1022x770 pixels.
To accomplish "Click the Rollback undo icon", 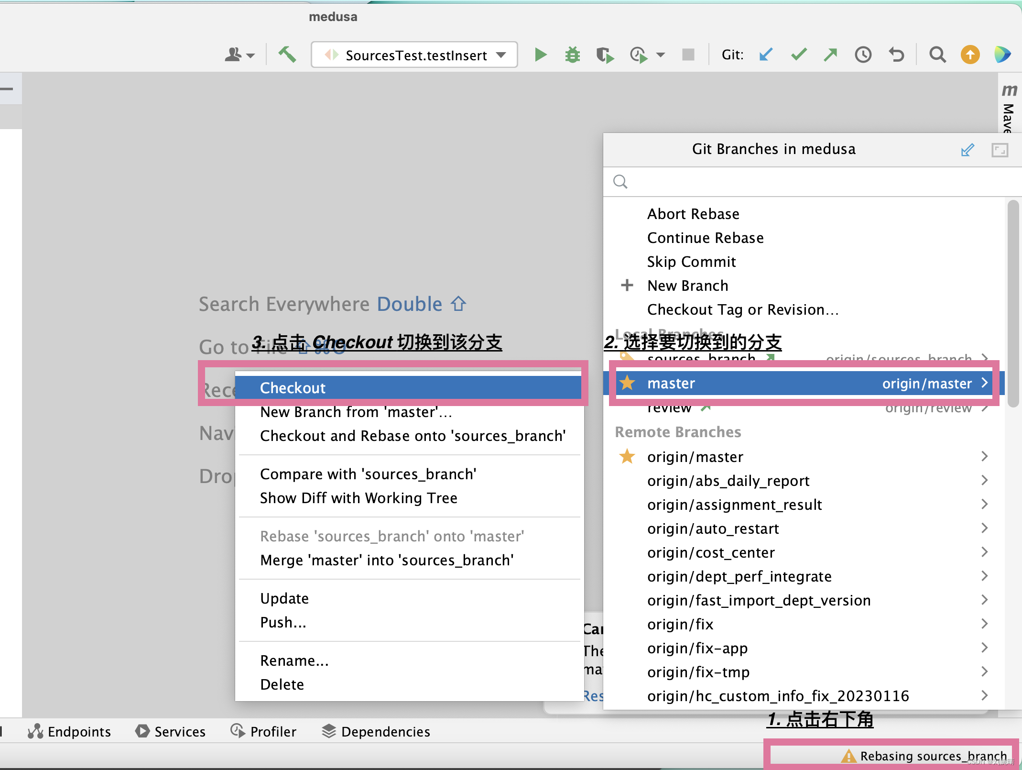I will click(x=896, y=55).
